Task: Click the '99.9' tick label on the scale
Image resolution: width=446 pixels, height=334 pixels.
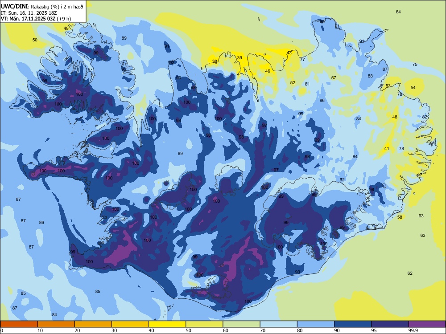Action: 413,330
